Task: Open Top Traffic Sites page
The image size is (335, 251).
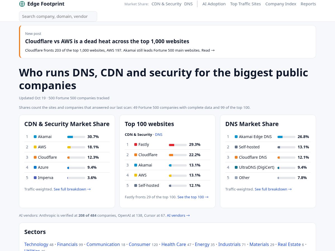Action: click(x=245, y=4)
